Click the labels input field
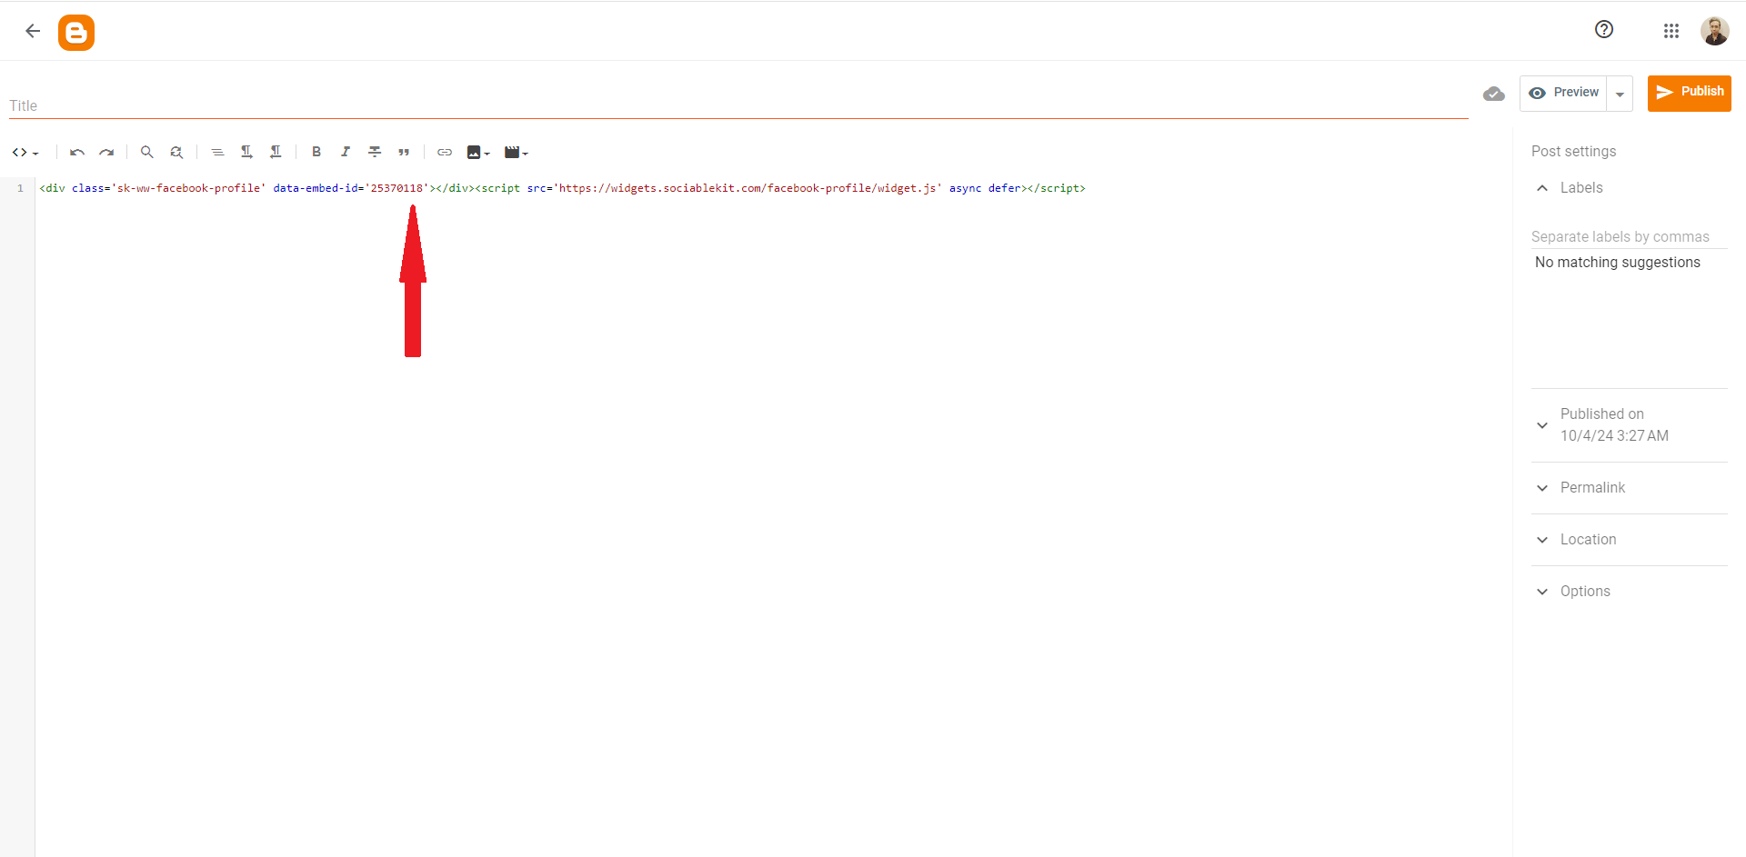1746x857 pixels. (1629, 236)
